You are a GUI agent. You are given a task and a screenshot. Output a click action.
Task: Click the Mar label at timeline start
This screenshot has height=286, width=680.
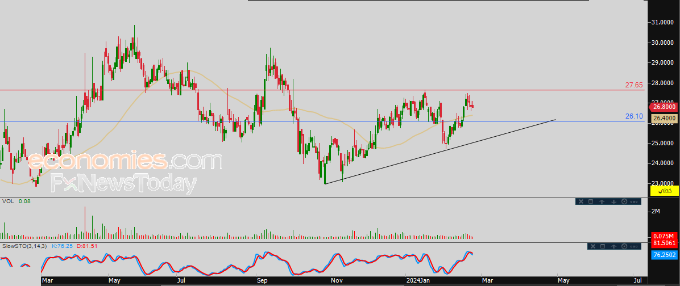pyautogui.click(x=48, y=281)
